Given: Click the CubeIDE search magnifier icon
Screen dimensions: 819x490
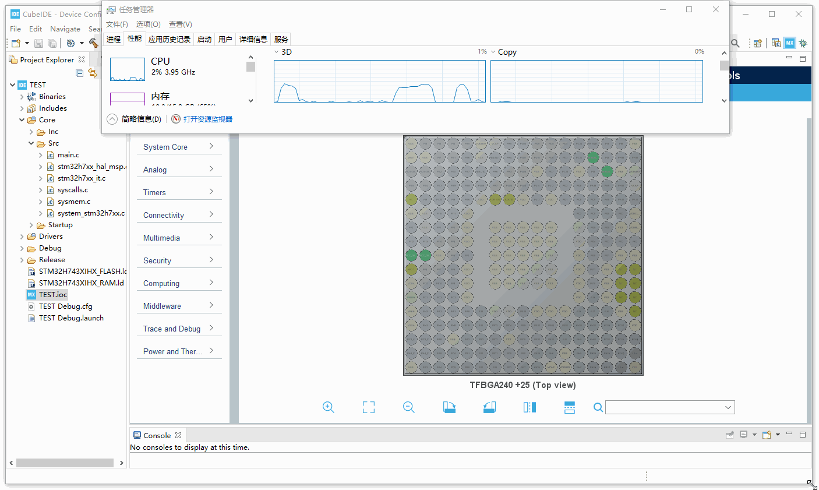Looking at the screenshot, I should (735, 43).
